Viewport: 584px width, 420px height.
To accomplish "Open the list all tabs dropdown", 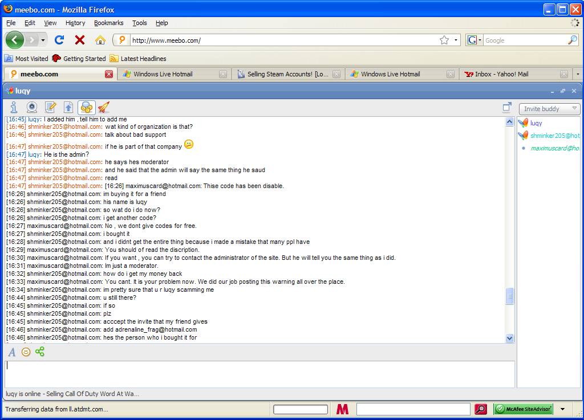I will pos(578,74).
